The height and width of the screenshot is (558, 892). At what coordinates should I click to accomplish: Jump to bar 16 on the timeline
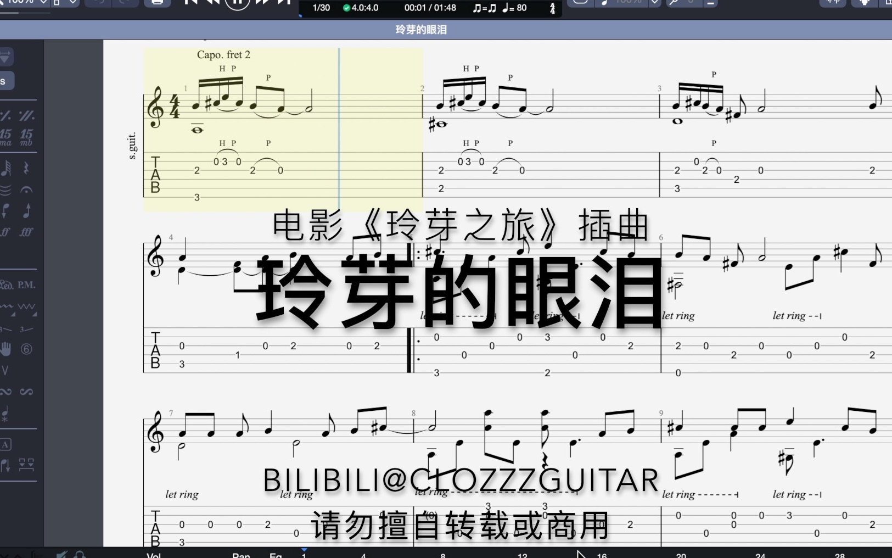602,555
